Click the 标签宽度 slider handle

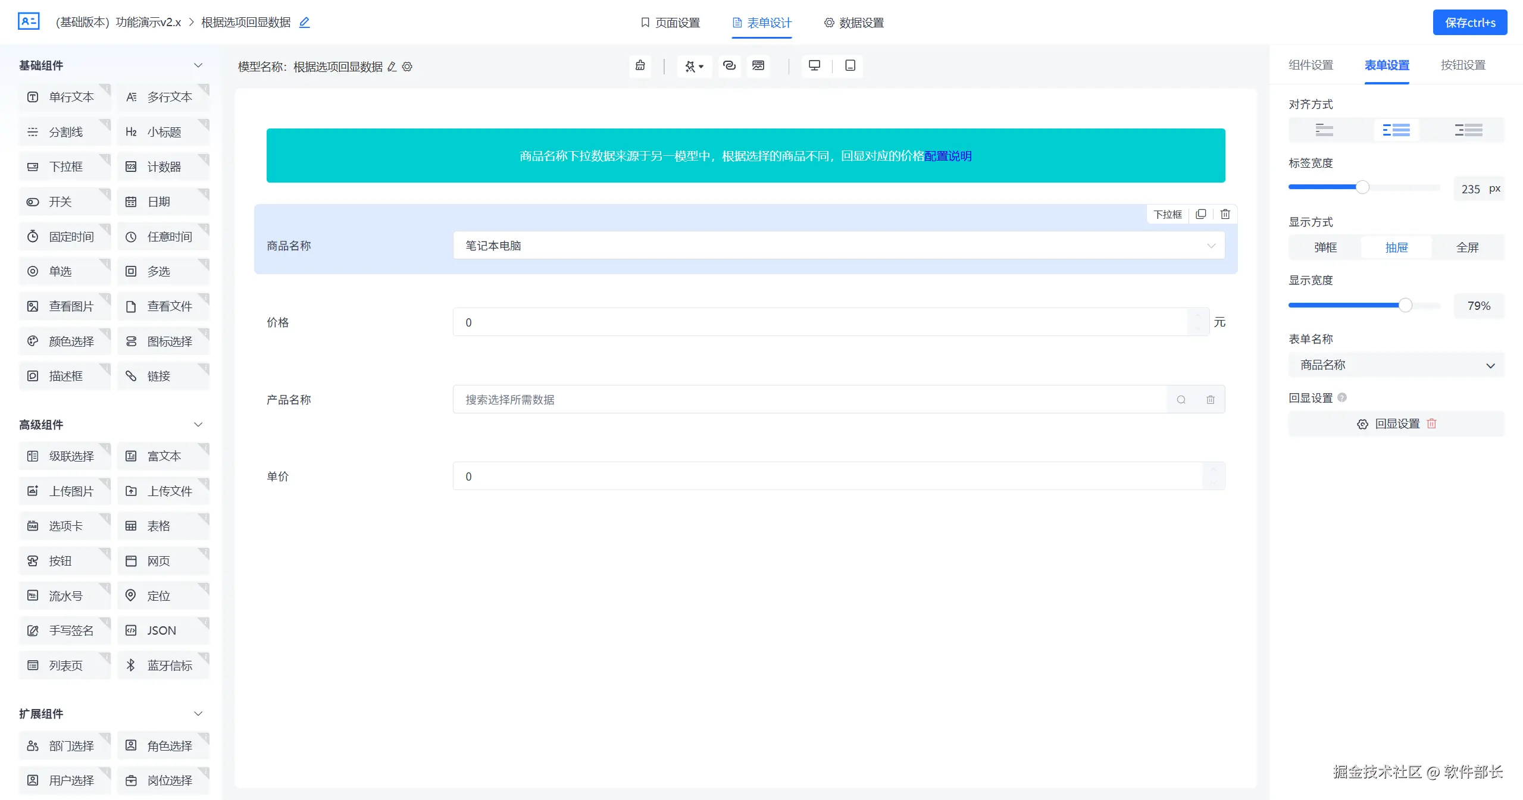(x=1362, y=187)
